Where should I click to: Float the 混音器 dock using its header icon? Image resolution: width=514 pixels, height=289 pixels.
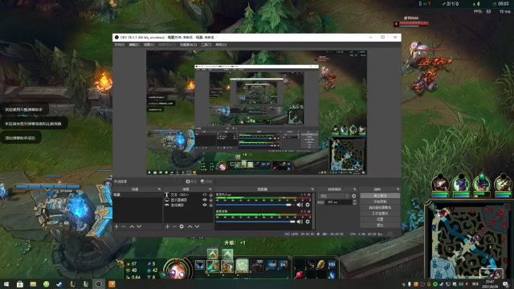point(312,189)
